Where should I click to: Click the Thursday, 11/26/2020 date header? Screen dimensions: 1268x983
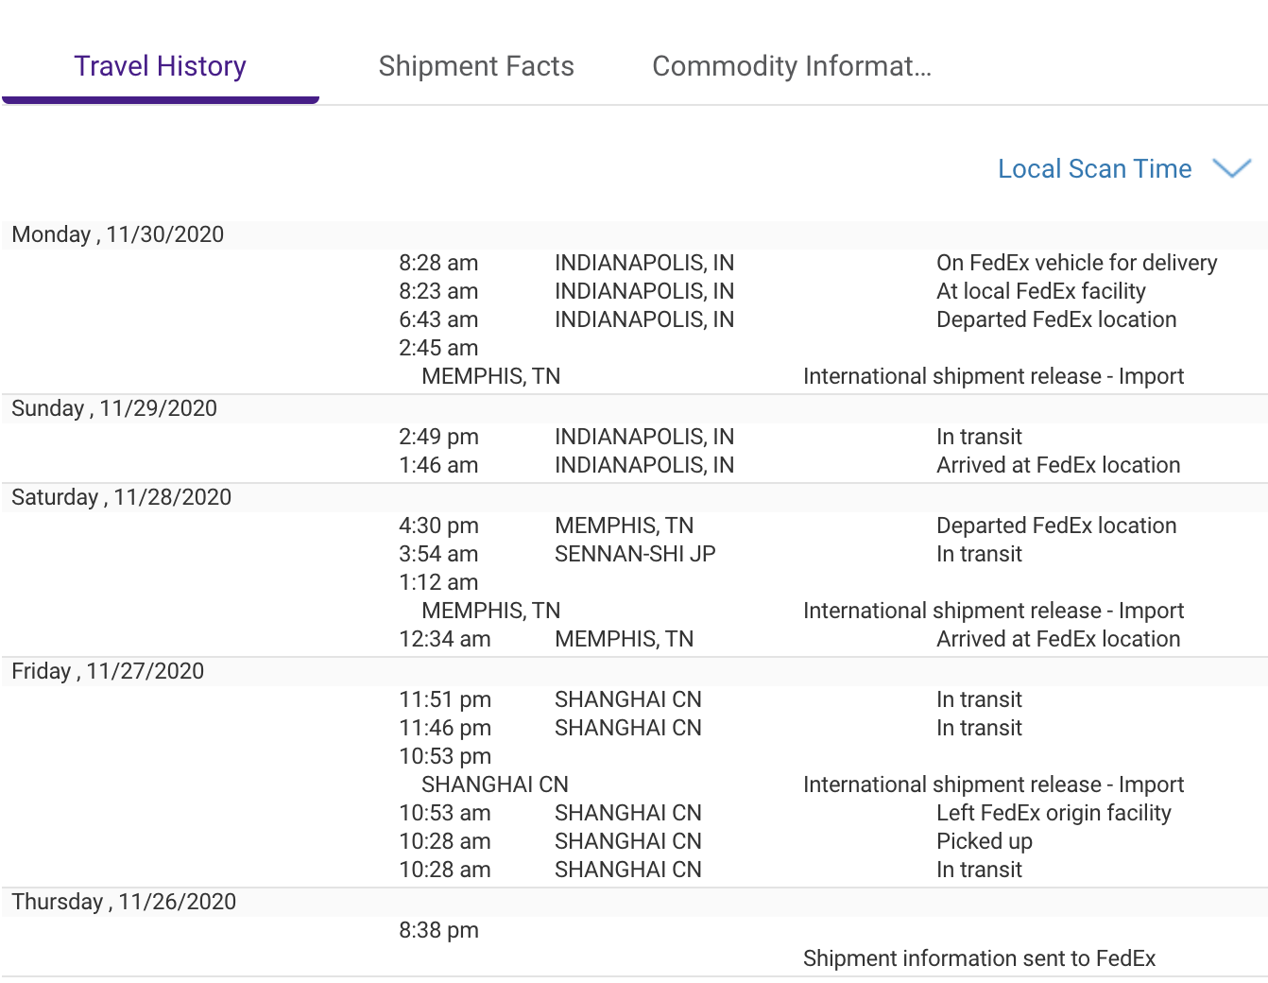(124, 902)
